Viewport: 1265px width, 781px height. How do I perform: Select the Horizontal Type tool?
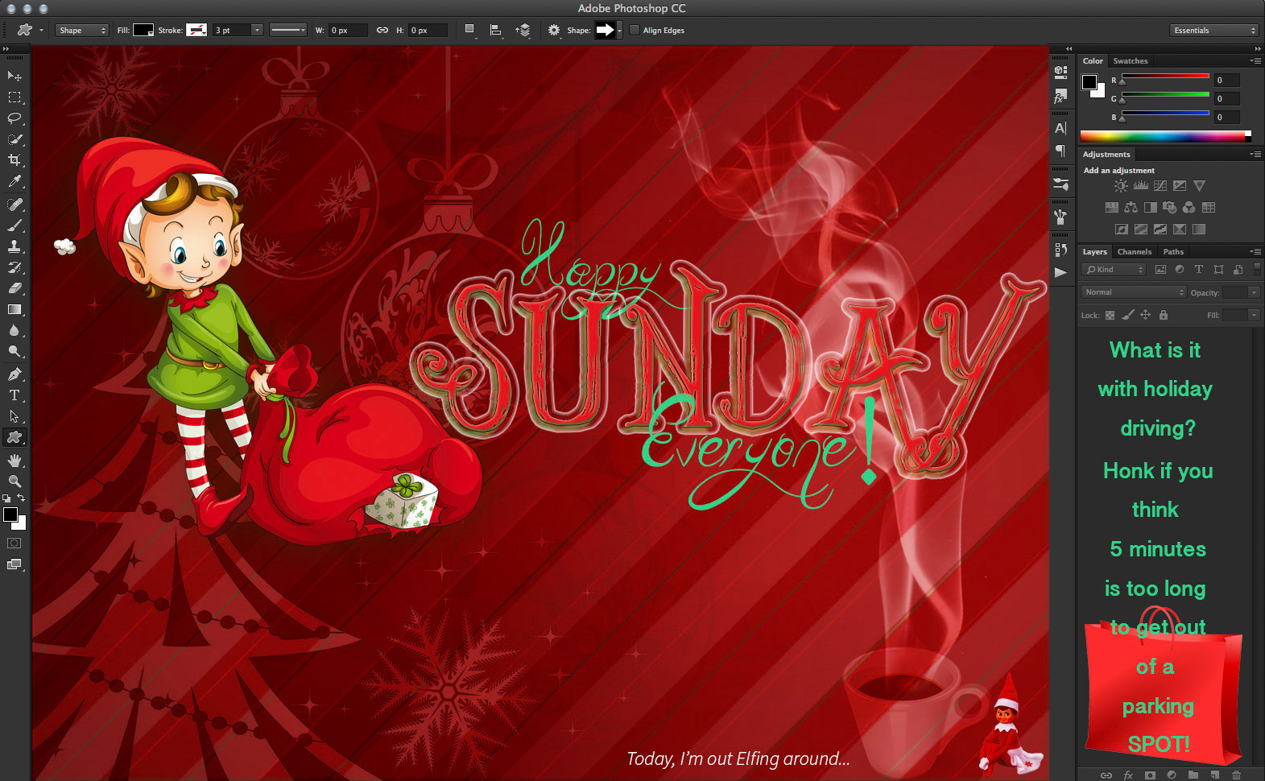tap(14, 395)
